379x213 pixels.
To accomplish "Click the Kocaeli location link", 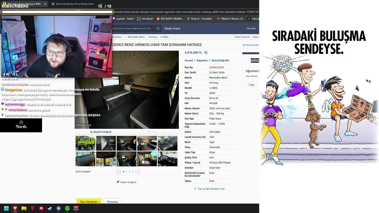I will 189,60.
